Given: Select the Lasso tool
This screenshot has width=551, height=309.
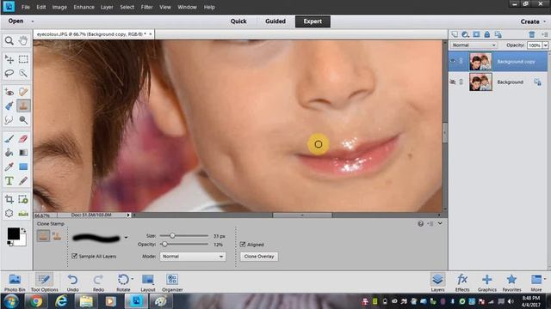Looking at the screenshot, I should click(9, 73).
